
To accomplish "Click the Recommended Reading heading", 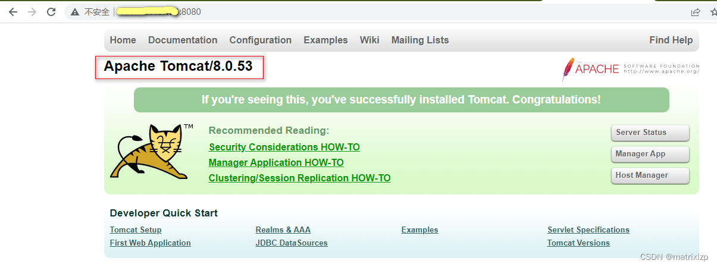I will 269,131.
